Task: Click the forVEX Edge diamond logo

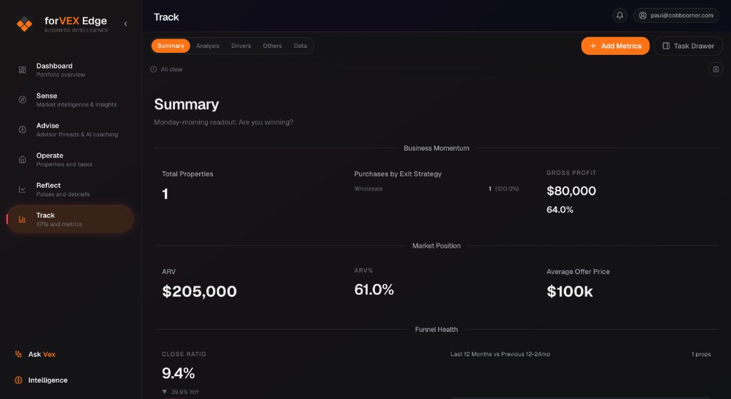Action: pos(24,24)
